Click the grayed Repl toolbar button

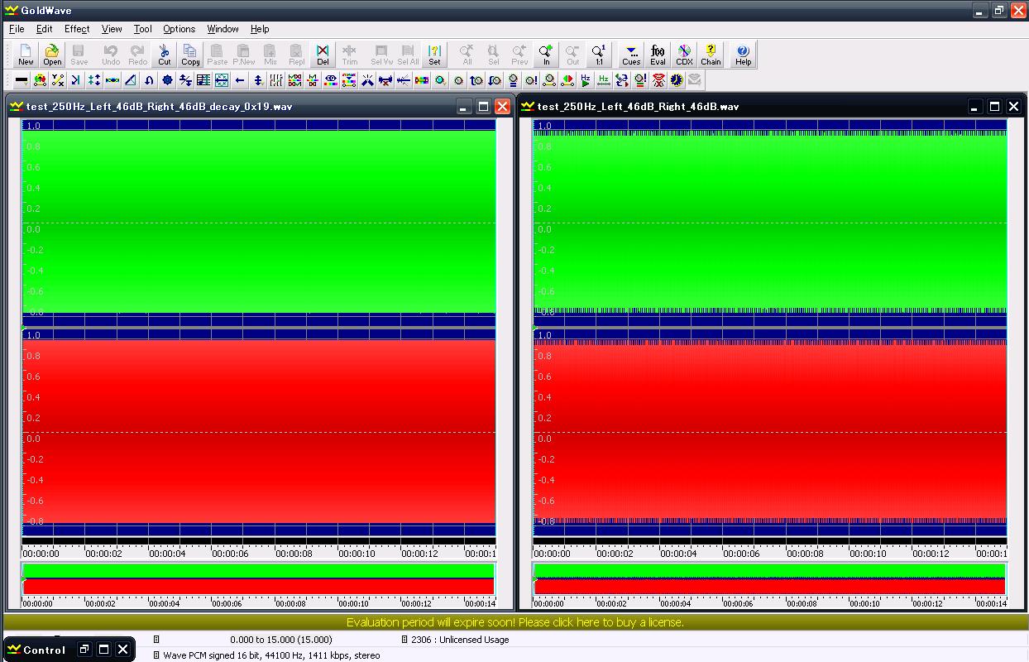pyautogui.click(x=296, y=55)
